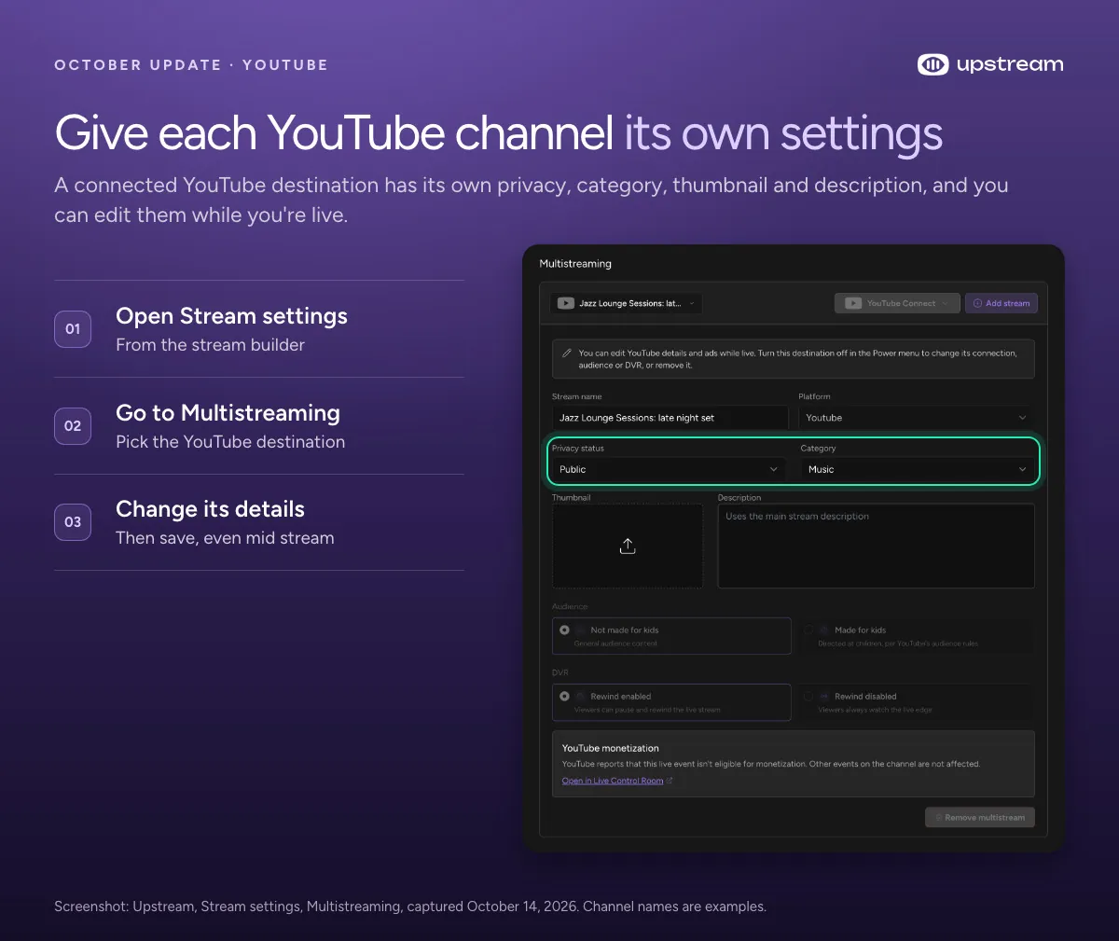This screenshot has width=1119, height=941.
Task: Click the Stream name input field
Action: (670, 418)
